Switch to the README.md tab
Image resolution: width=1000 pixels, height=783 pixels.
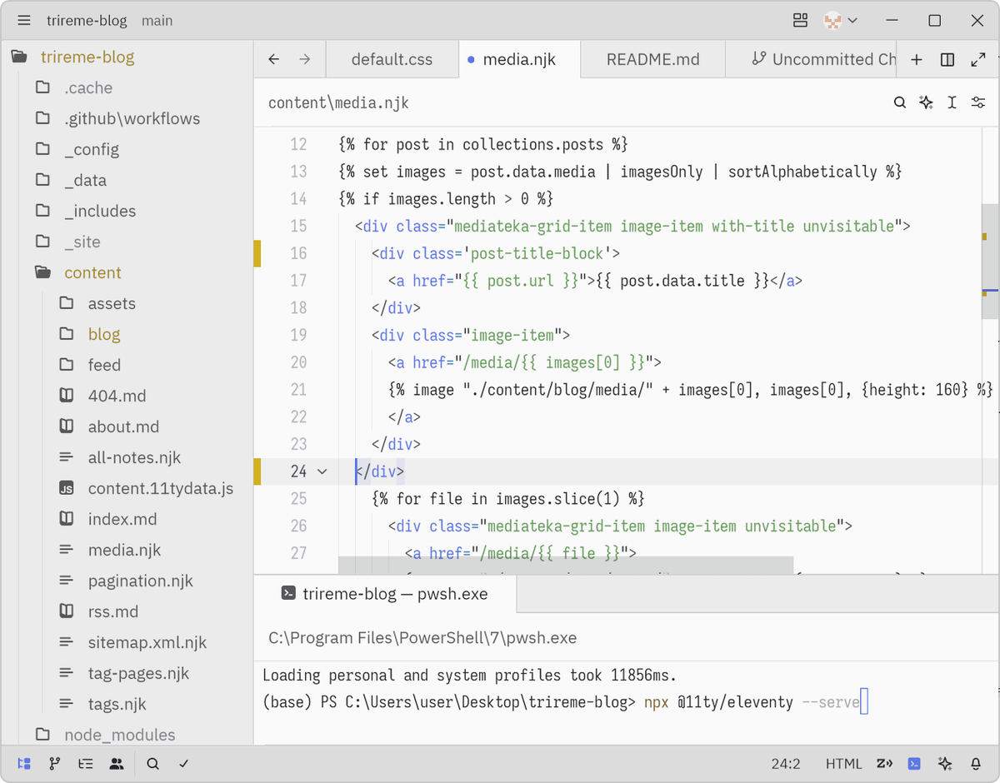(x=652, y=59)
